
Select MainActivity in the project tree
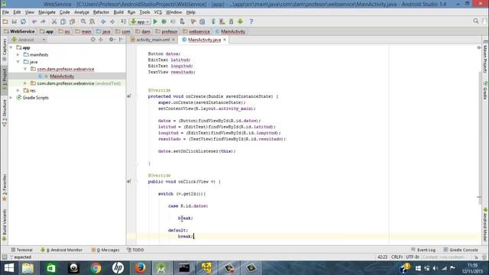(x=62, y=76)
